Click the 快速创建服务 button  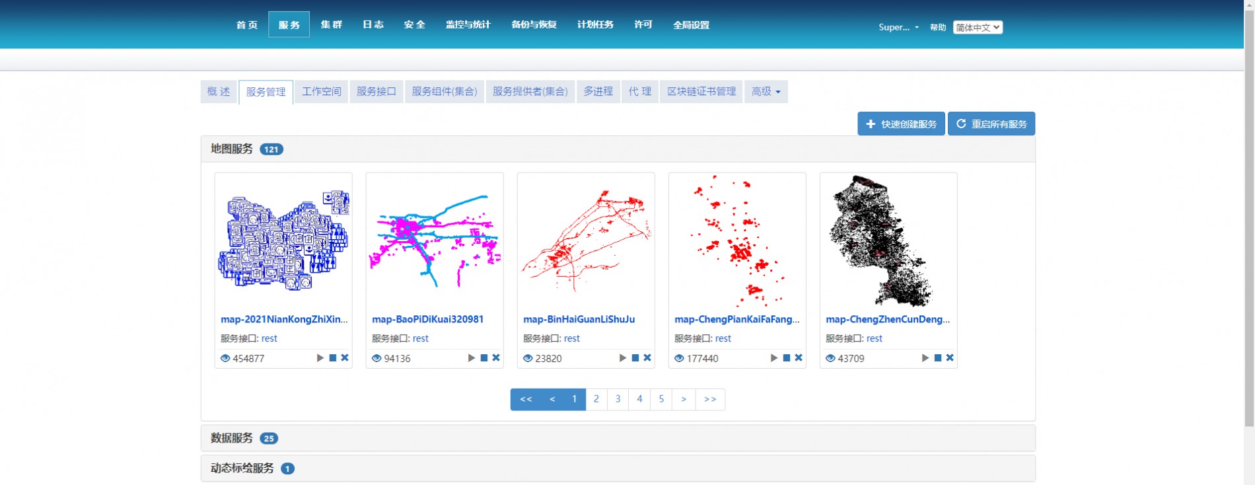(x=901, y=124)
